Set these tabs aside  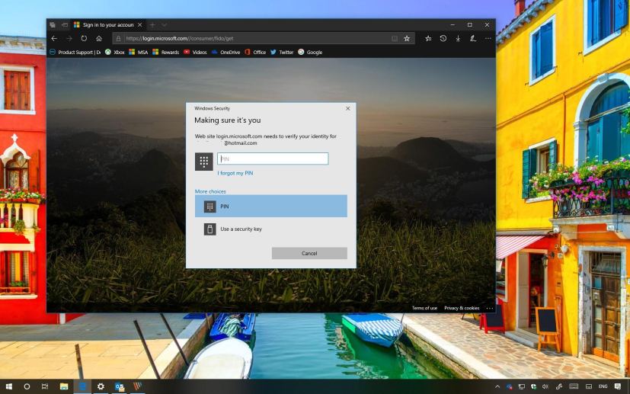click(65, 25)
